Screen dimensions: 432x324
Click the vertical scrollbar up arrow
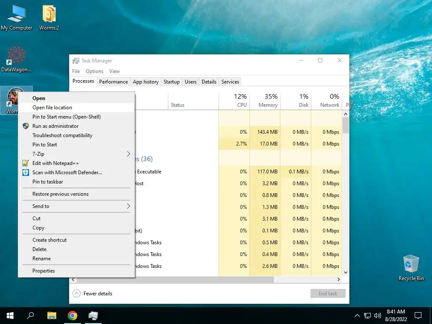pyautogui.click(x=346, y=114)
